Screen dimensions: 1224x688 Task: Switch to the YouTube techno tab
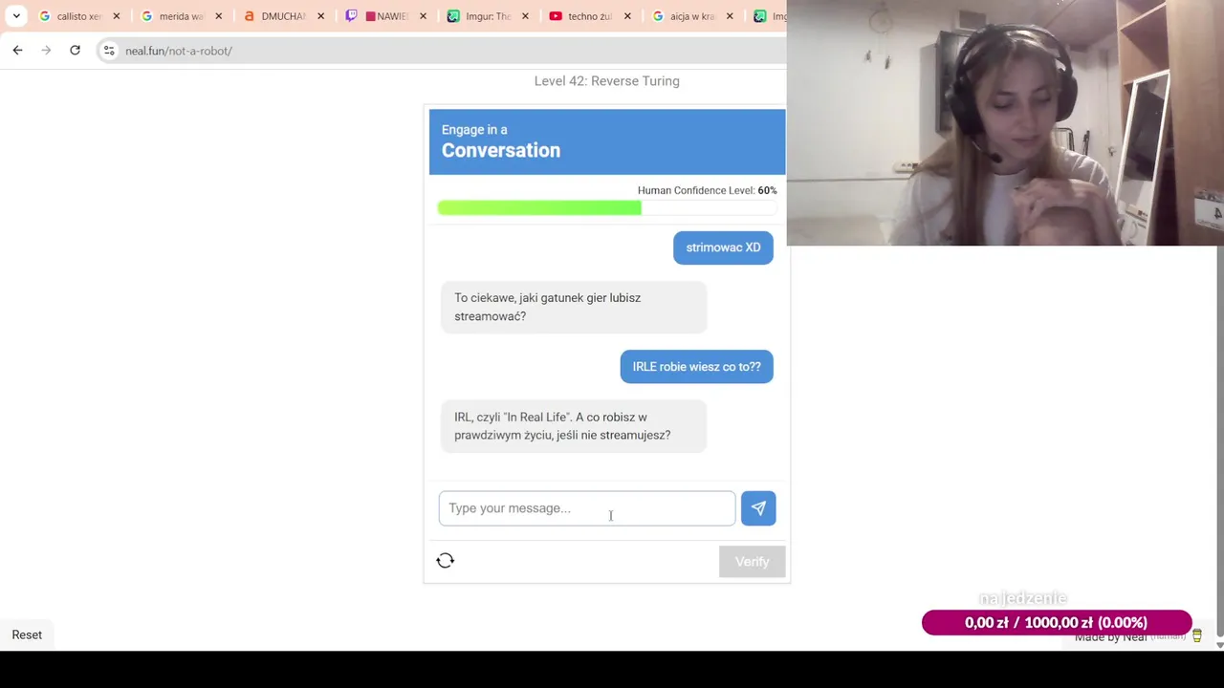click(x=590, y=16)
